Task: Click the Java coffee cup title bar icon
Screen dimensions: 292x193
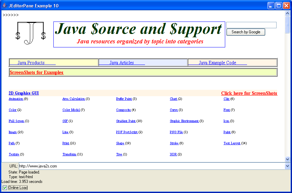Action: tap(5, 6)
